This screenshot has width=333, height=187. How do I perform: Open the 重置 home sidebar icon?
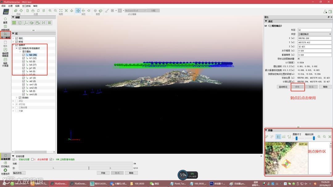pos(5,20)
